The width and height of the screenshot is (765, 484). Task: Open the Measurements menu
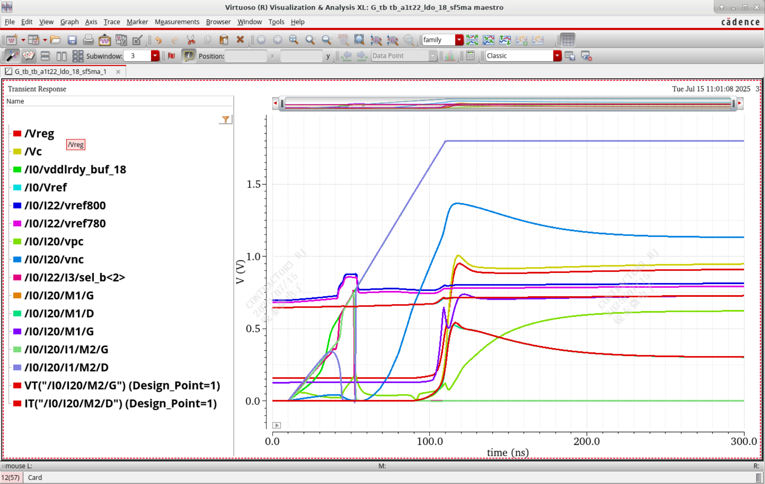point(177,22)
